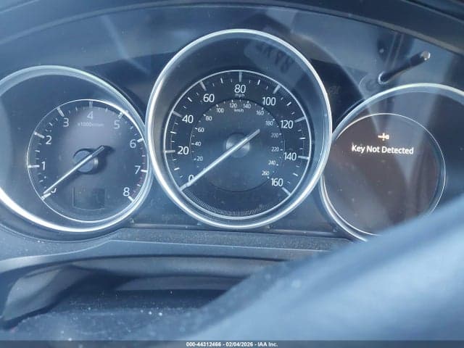Click the outer 160 mph speedometer number
The image size is (464, 348).
277,182
